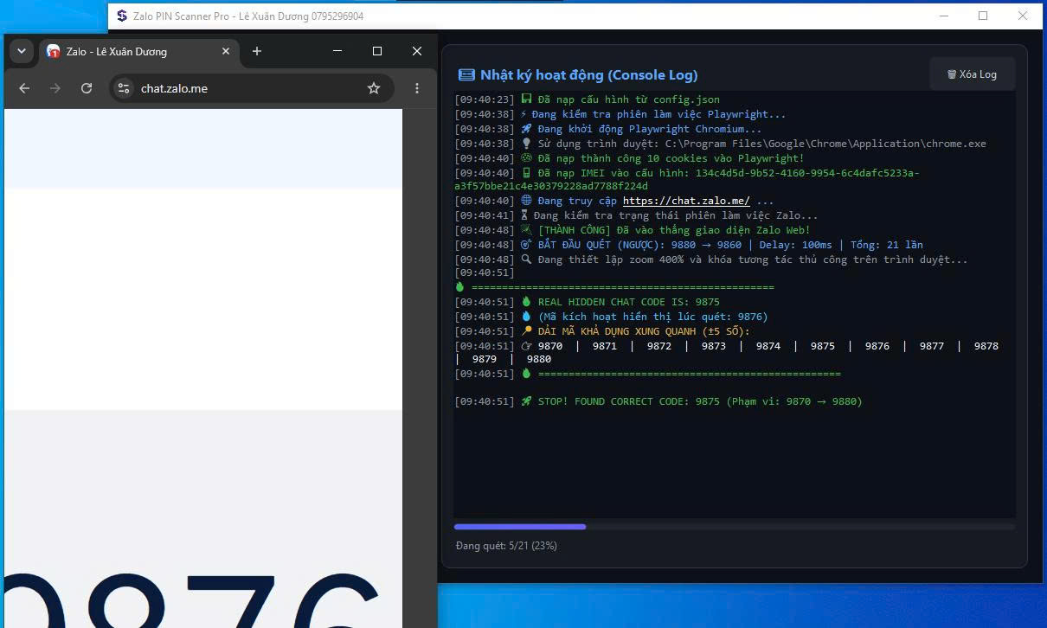This screenshot has width=1047, height=628.
Task: Click the Nhật ký hoạt động console icon
Action: pyautogui.click(x=466, y=74)
